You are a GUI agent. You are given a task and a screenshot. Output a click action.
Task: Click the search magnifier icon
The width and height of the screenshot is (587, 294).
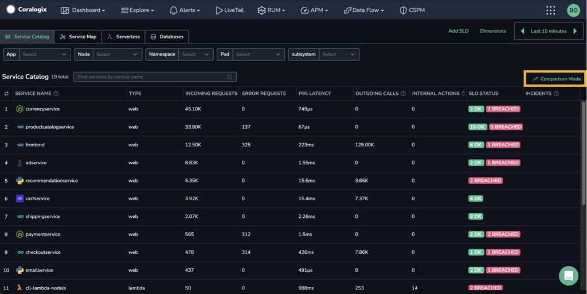pos(230,77)
